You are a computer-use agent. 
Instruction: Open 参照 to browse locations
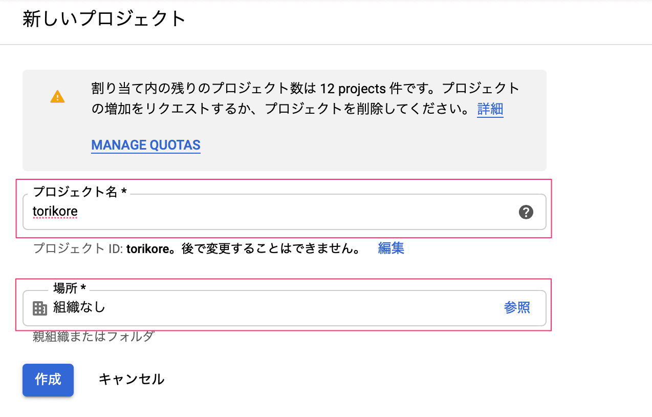pos(517,307)
